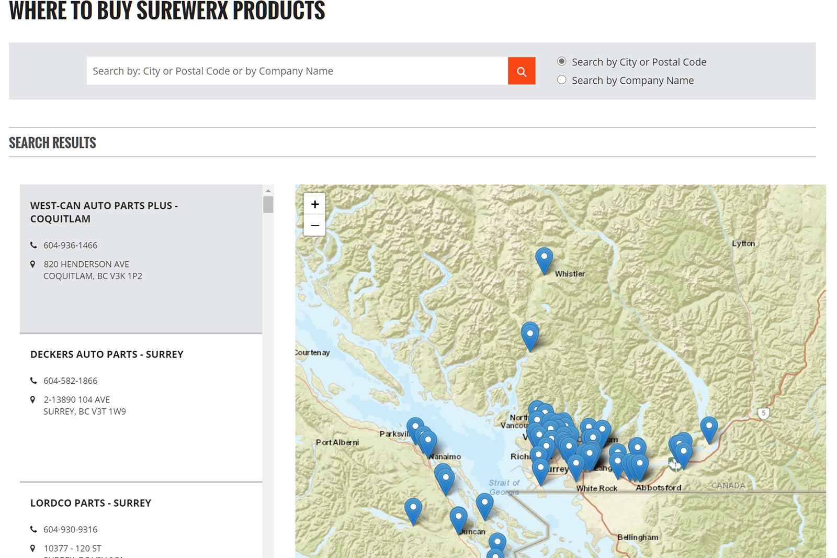Click the phone icon beside 604-582-1866

click(33, 381)
